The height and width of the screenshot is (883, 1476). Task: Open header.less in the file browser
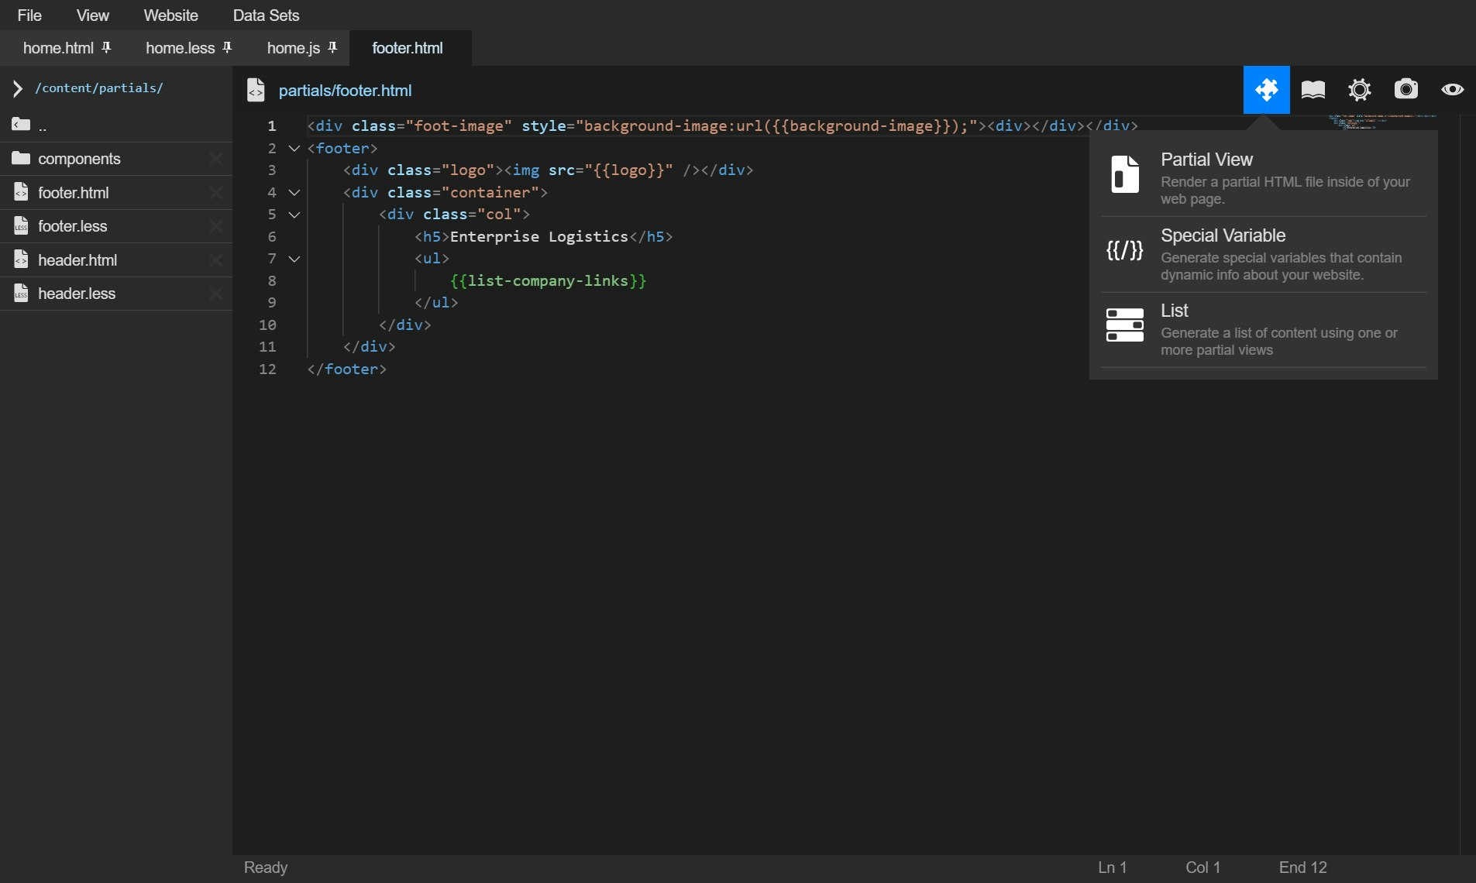tap(116, 294)
